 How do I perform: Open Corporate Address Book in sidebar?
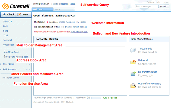click(17, 56)
